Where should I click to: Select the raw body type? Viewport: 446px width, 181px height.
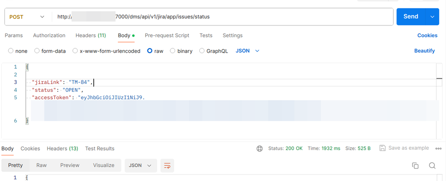pyautogui.click(x=155, y=51)
